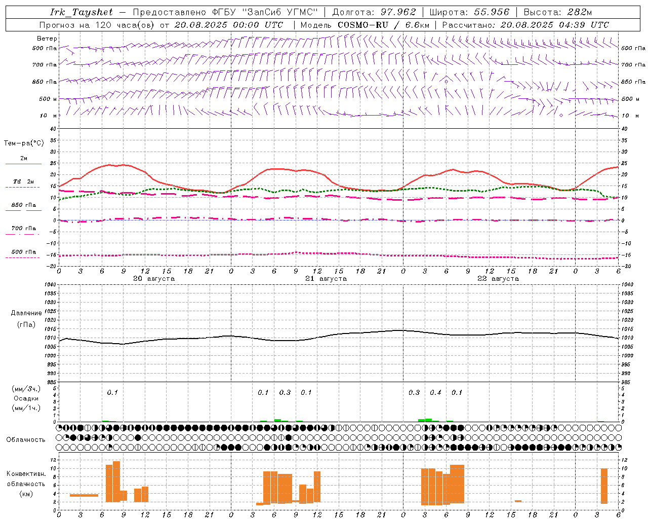Screen dimensions: 648x519
Task: Click the (мм/3ч.) precipitation unit label
Action: [26, 389]
